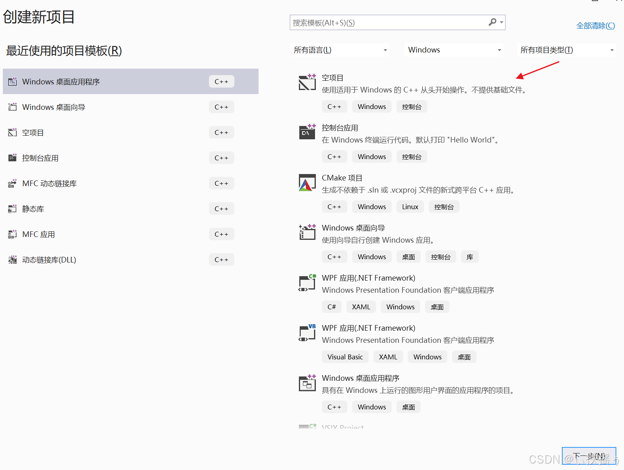Select the VB WPF 应用 icon

[x=307, y=333]
